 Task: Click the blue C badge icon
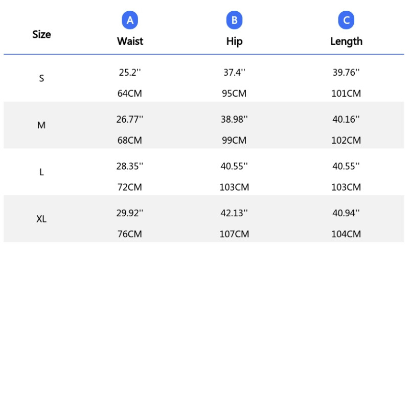pos(346,20)
